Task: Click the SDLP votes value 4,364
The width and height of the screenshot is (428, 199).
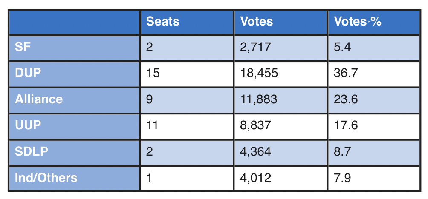Action: pyautogui.click(x=256, y=151)
